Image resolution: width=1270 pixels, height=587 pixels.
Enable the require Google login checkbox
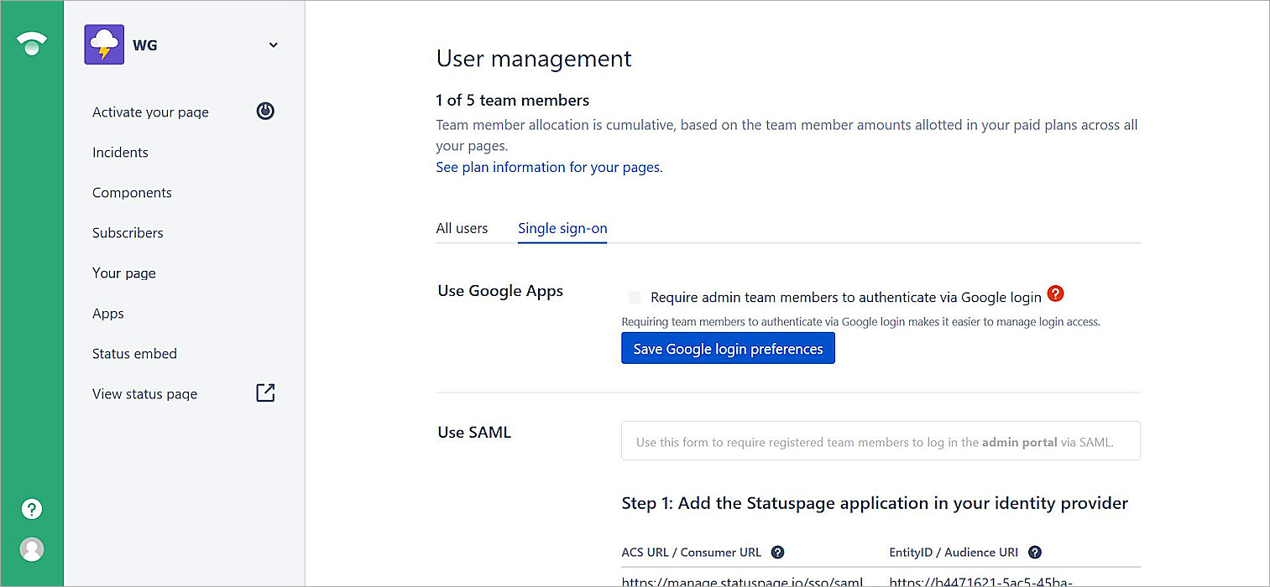click(635, 297)
